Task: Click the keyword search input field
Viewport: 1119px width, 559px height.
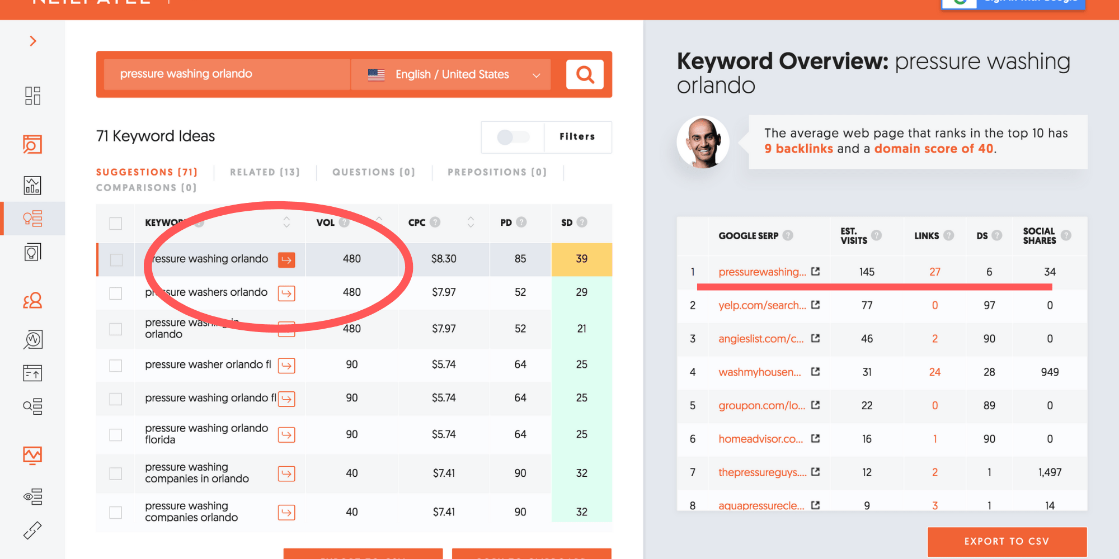Action: click(x=227, y=74)
